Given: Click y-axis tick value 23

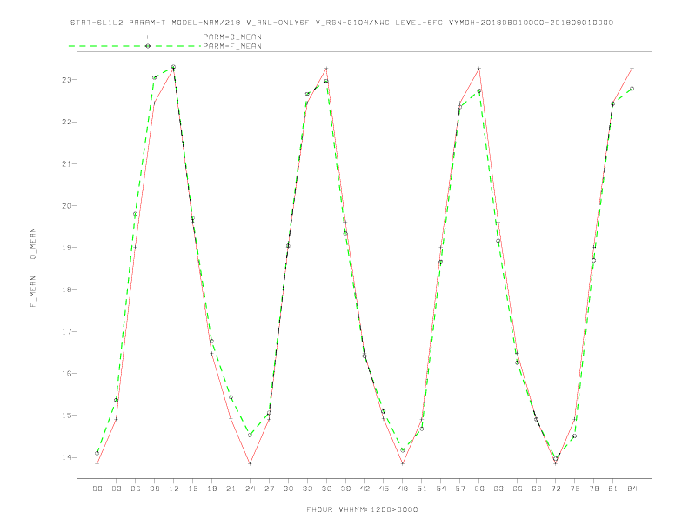Looking at the screenshot, I should pyautogui.click(x=67, y=80).
